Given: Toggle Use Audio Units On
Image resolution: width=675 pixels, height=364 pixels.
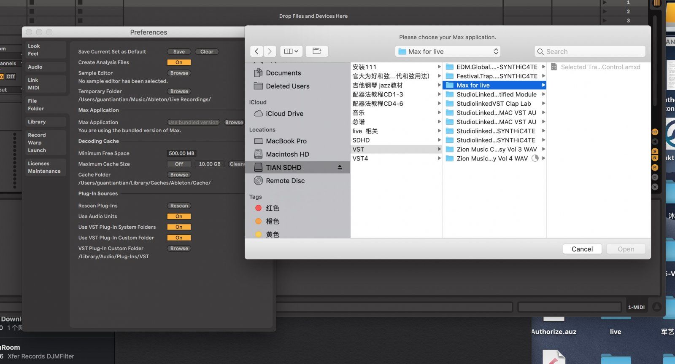Looking at the screenshot, I should 179,217.
